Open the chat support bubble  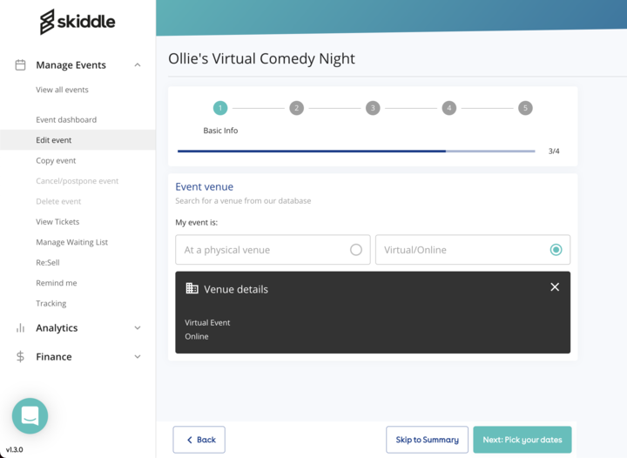pyautogui.click(x=30, y=416)
